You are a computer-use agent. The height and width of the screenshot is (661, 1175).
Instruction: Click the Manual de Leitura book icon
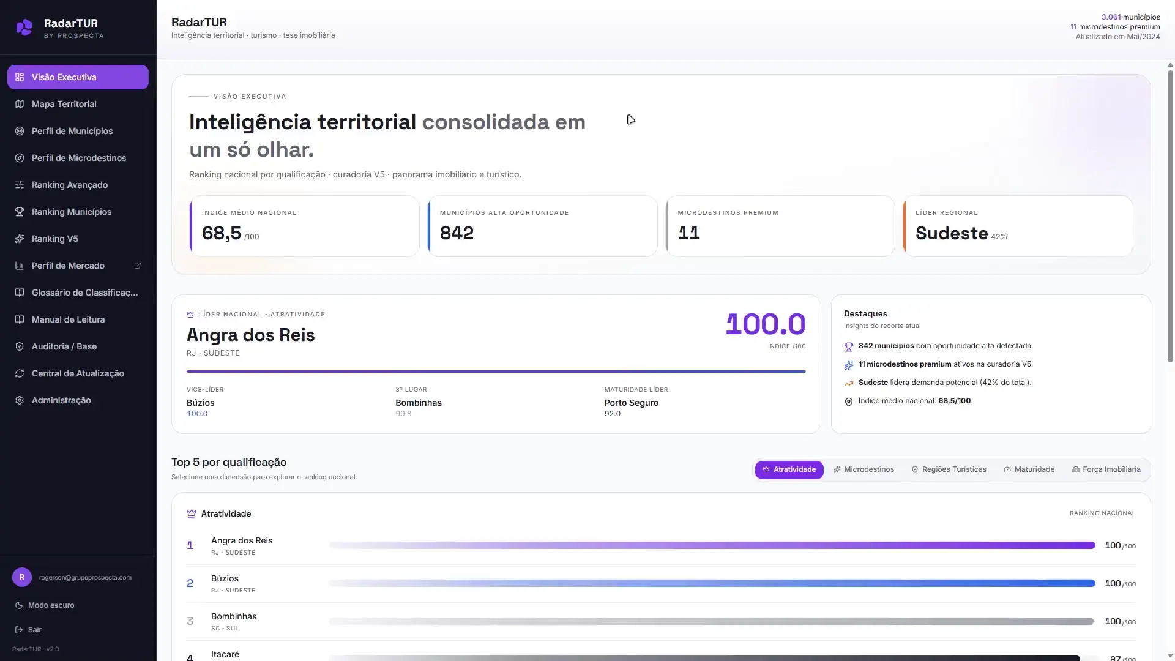point(20,319)
